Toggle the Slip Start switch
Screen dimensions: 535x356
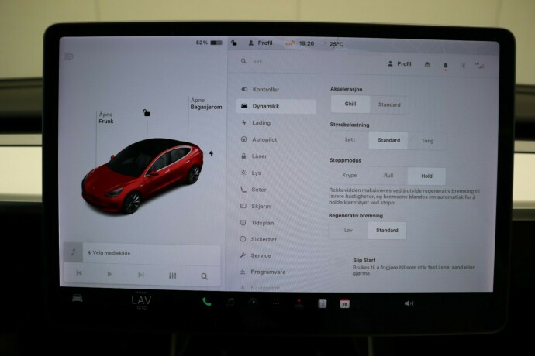[337, 262]
